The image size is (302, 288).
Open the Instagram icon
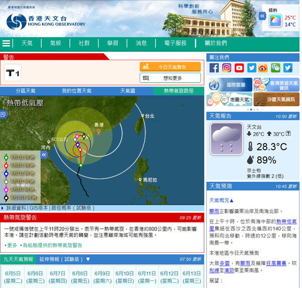(226, 68)
